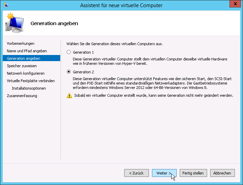
Task: Go to Name und Pfad angeben step
Action: [27, 51]
